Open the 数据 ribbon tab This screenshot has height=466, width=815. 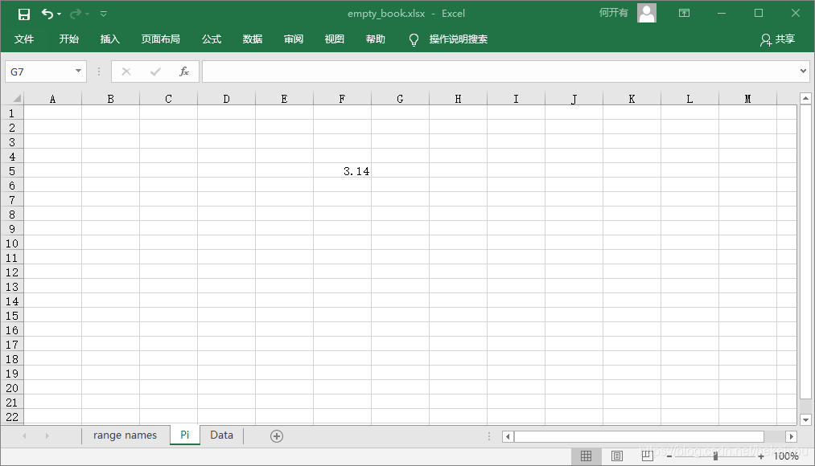[x=253, y=39]
